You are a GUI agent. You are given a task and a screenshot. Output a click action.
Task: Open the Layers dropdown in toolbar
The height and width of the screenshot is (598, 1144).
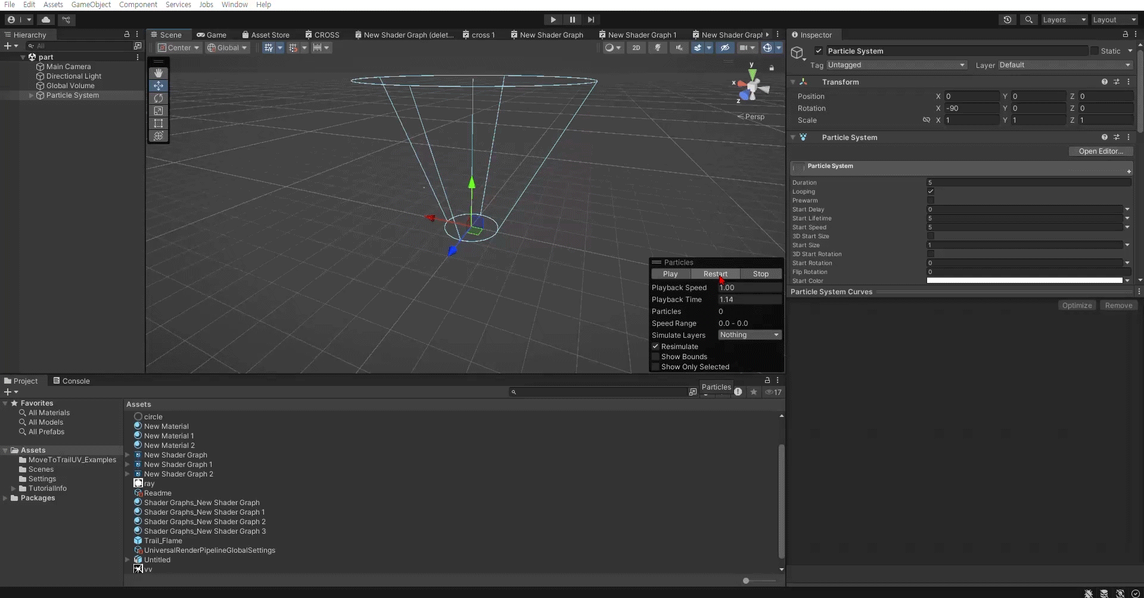(x=1064, y=20)
